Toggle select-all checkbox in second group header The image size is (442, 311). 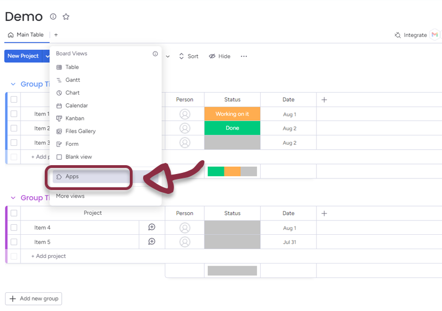pyautogui.click(x=14, y=213)
